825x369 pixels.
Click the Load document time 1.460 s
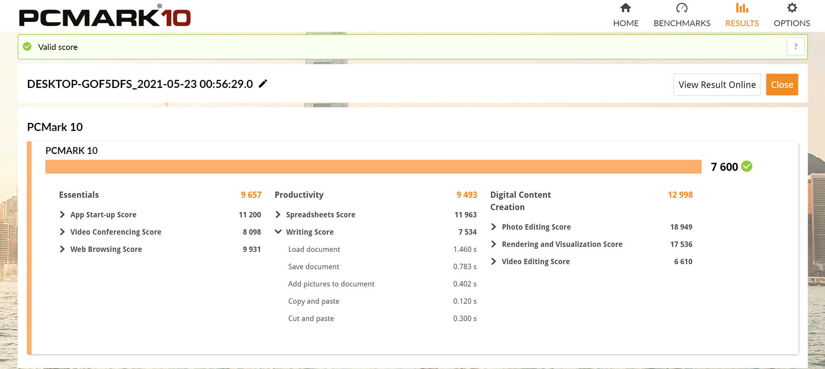tap(465, 249)
